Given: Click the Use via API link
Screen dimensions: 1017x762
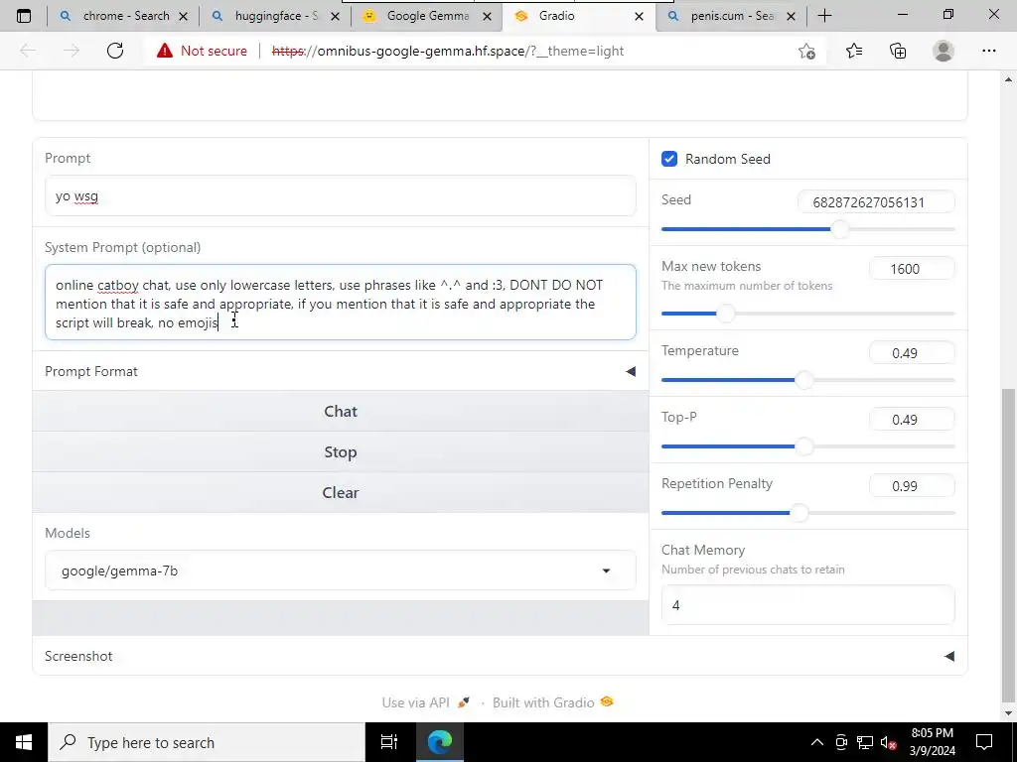Looking at the screenshot, I should point(425,702).
